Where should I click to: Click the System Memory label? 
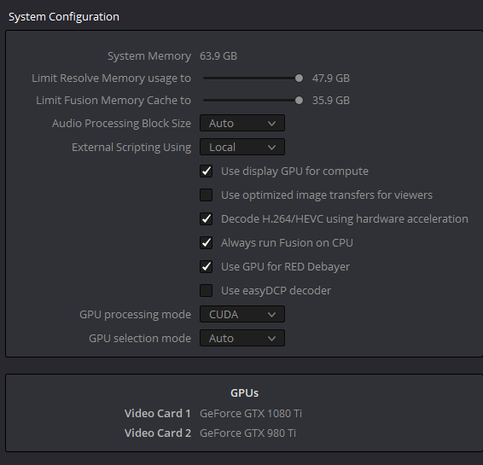pyautogui.click(x=149, y=56)
